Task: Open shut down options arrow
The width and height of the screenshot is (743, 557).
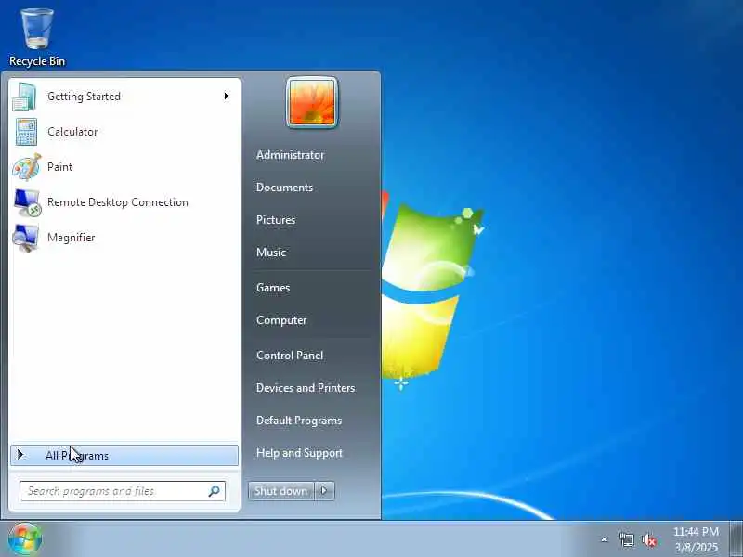Action: click(x=324, y=491)
